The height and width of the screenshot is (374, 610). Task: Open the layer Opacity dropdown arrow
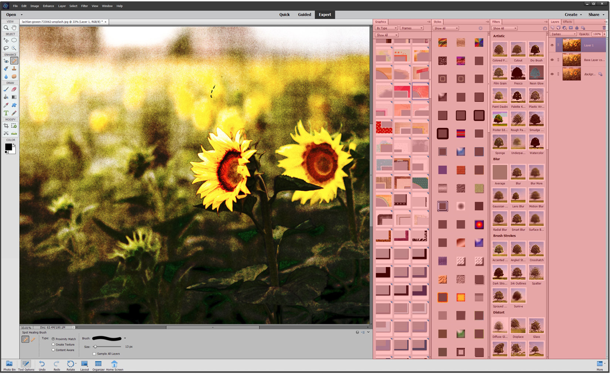coord(604,34)
